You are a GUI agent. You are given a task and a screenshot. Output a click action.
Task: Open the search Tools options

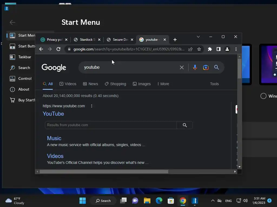[214, 84]
